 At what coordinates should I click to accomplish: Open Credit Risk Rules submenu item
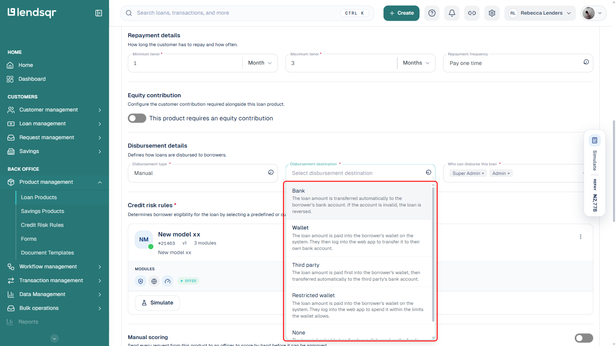pyautogui.click(x=42, y=225)
